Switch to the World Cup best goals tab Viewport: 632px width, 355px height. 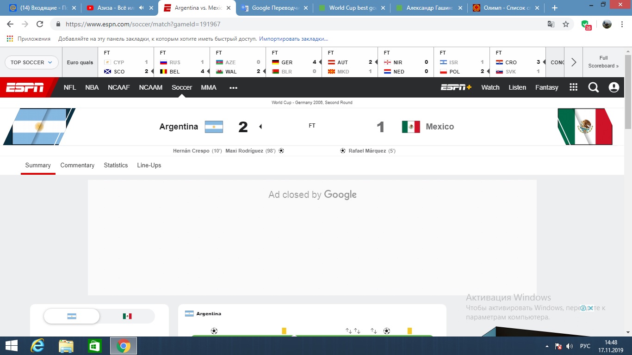(x=352, y=8)
